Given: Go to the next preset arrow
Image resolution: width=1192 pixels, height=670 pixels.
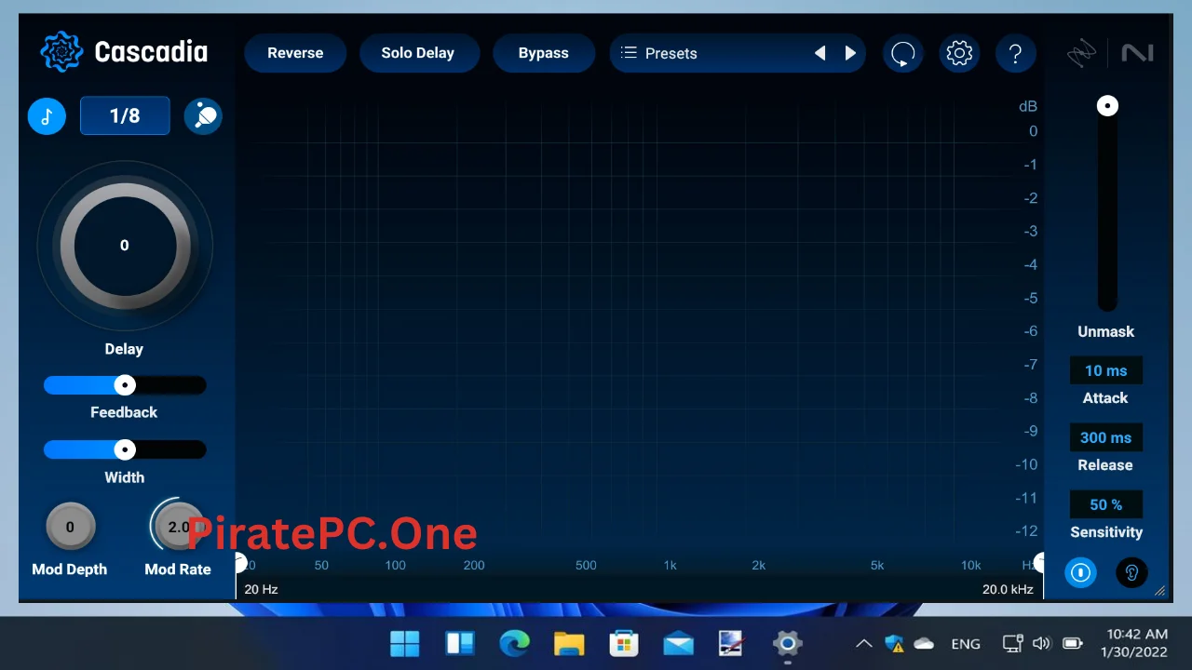Looking at the screenshot, I should (x=850, y=53).
